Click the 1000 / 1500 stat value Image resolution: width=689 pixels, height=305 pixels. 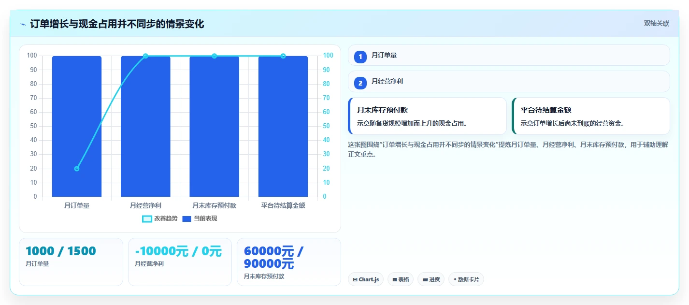coord(61,251)
